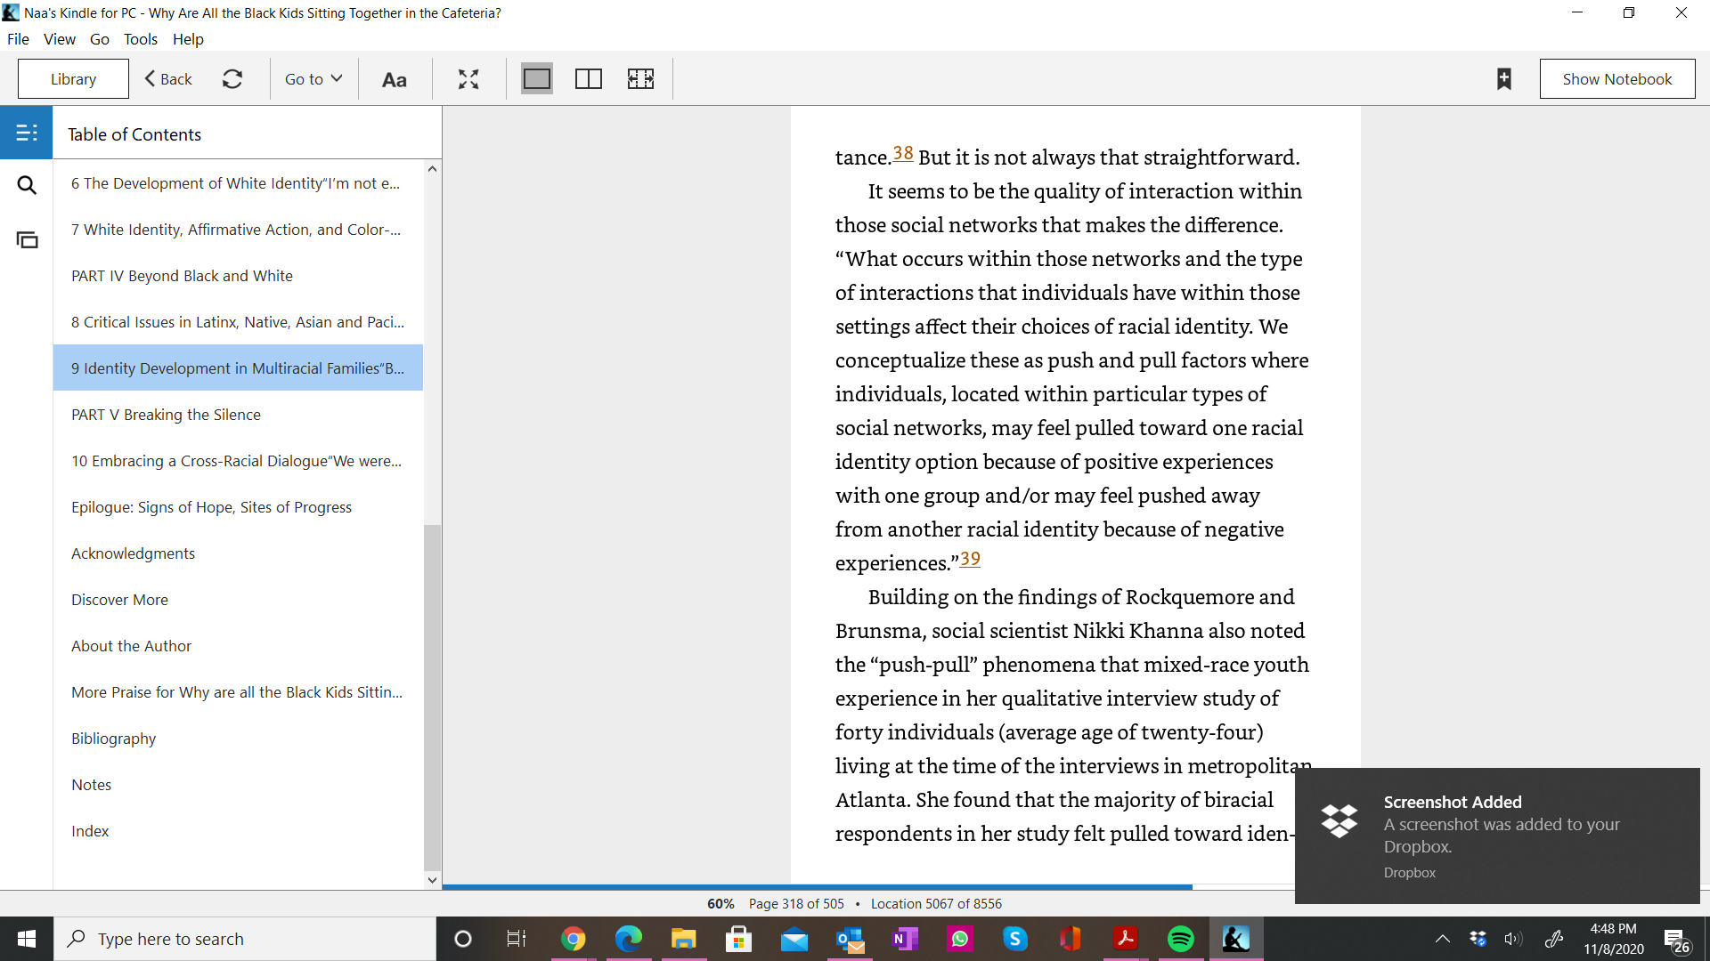The width and height of the screenshot is (1710, 961).
Task: Open the taskbar volume control
Action: click(x=1513, y=939)
